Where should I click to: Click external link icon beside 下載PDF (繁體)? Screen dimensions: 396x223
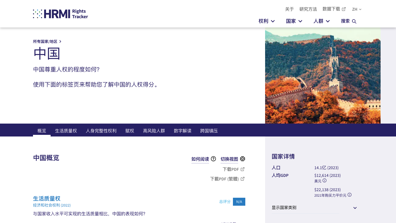click(243, 179)
